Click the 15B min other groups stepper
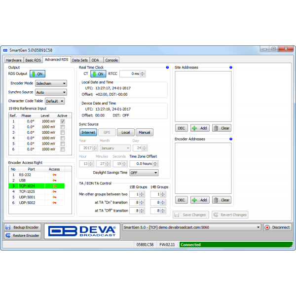 click(x=142, y=194)
